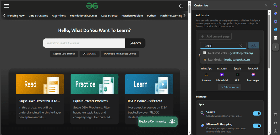Open Single Layer Perceptron article title
This screenshot has width=280, height=135.
tap(39, 101)
